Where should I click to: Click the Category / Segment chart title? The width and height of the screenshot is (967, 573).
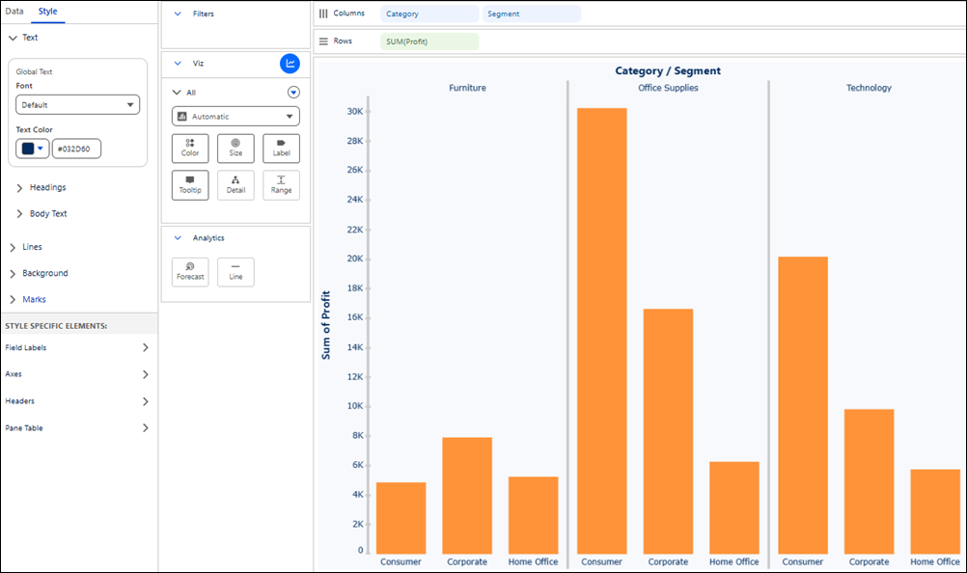point(668,70)
